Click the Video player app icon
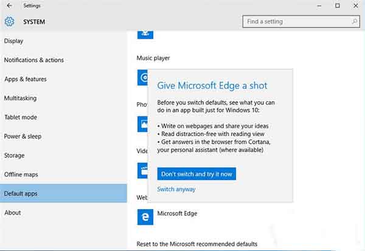The image size is (365, 251). 142,171
